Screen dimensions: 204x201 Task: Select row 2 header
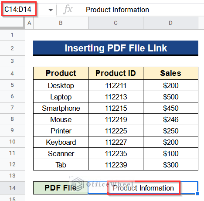click(12, 48)
